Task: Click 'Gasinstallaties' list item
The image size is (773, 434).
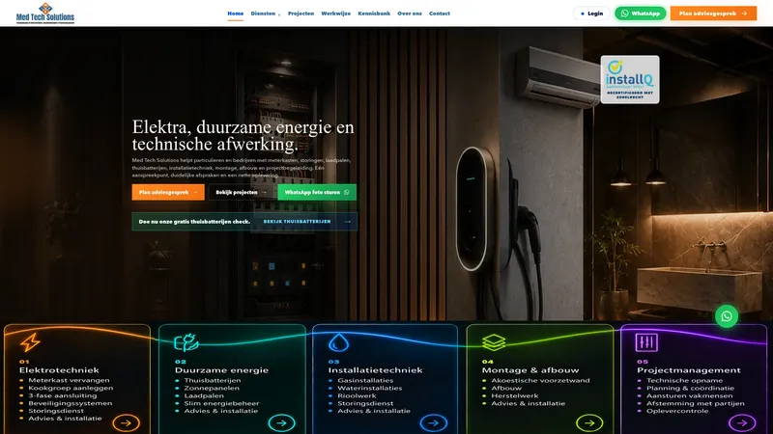Action: pos(365,380)
